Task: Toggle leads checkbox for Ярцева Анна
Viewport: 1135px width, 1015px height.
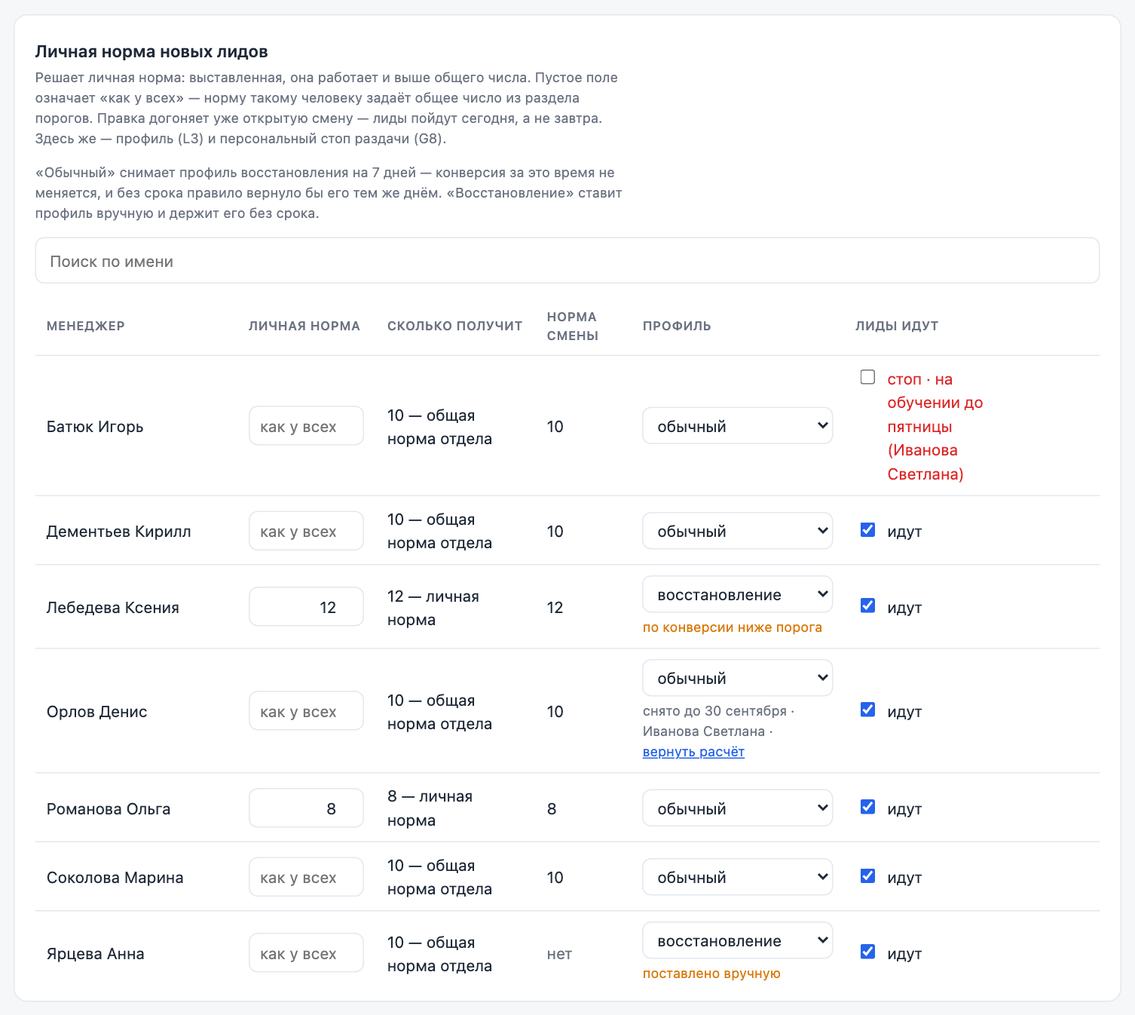Action: point(867,952)
